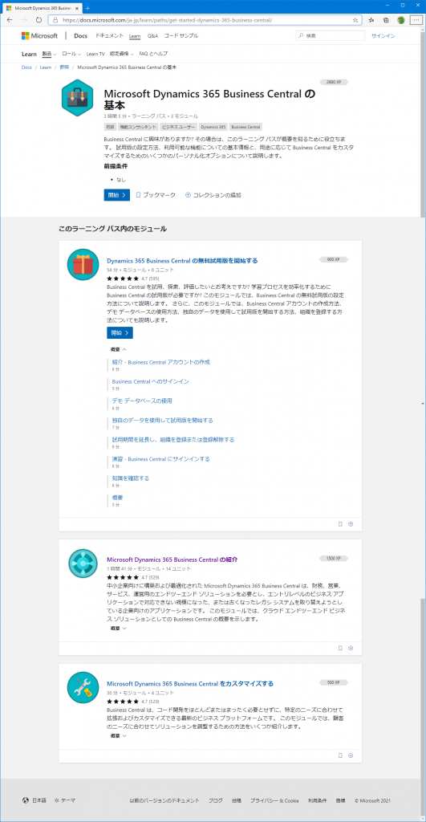Open a new browser tab
Screen dimensions: 426x822
coord(87,8)
